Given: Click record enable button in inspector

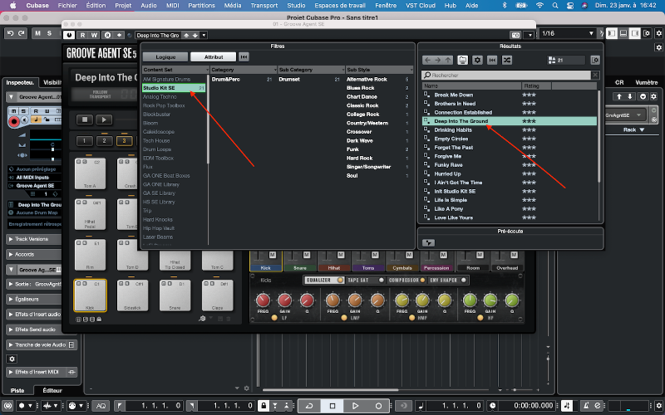Looking at the screenshot, I should 14,121.
